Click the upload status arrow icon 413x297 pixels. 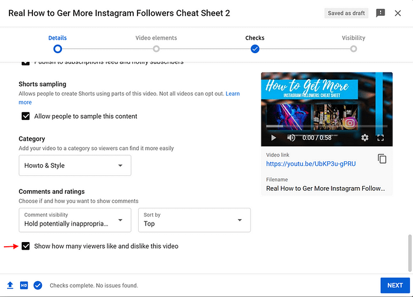click(x=10, y=285)
